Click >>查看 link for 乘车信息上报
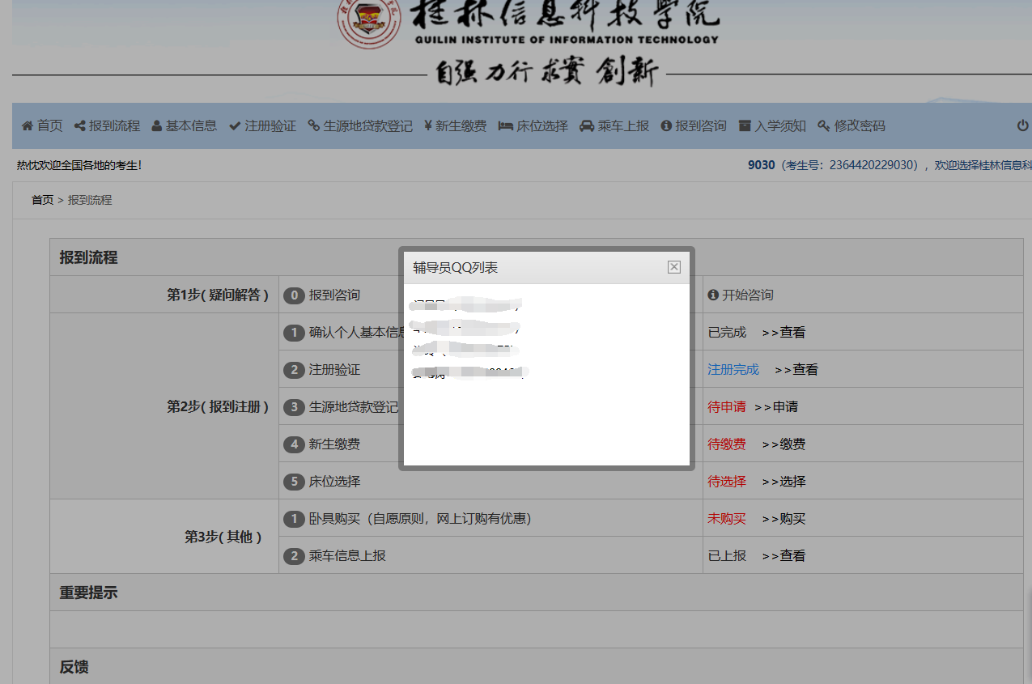 (x=784, y=556)
